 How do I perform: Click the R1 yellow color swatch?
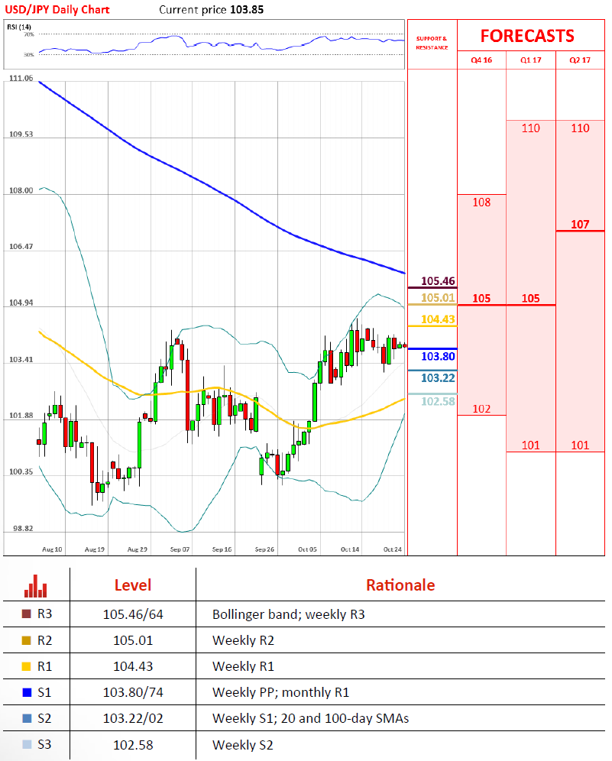[x=27, y=666]
